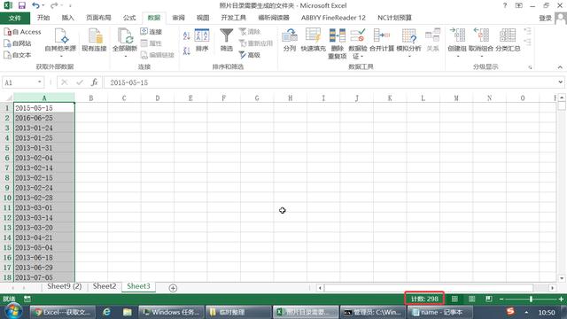Viewport: 567px width, 319px height.
Task: Open Advanced filter options
Action: click(x=250, y=55)
